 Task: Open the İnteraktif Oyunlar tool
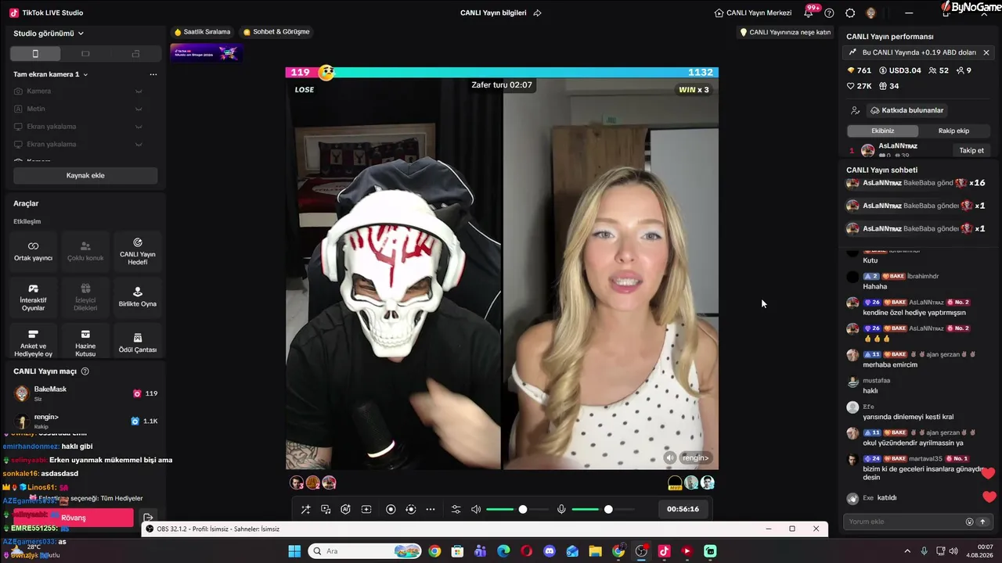(33, 297)
